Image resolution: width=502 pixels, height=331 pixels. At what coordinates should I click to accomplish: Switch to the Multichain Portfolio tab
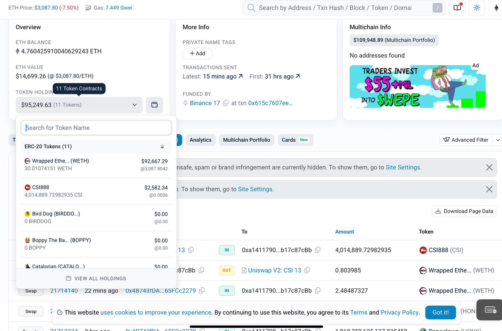pos(246,140)
